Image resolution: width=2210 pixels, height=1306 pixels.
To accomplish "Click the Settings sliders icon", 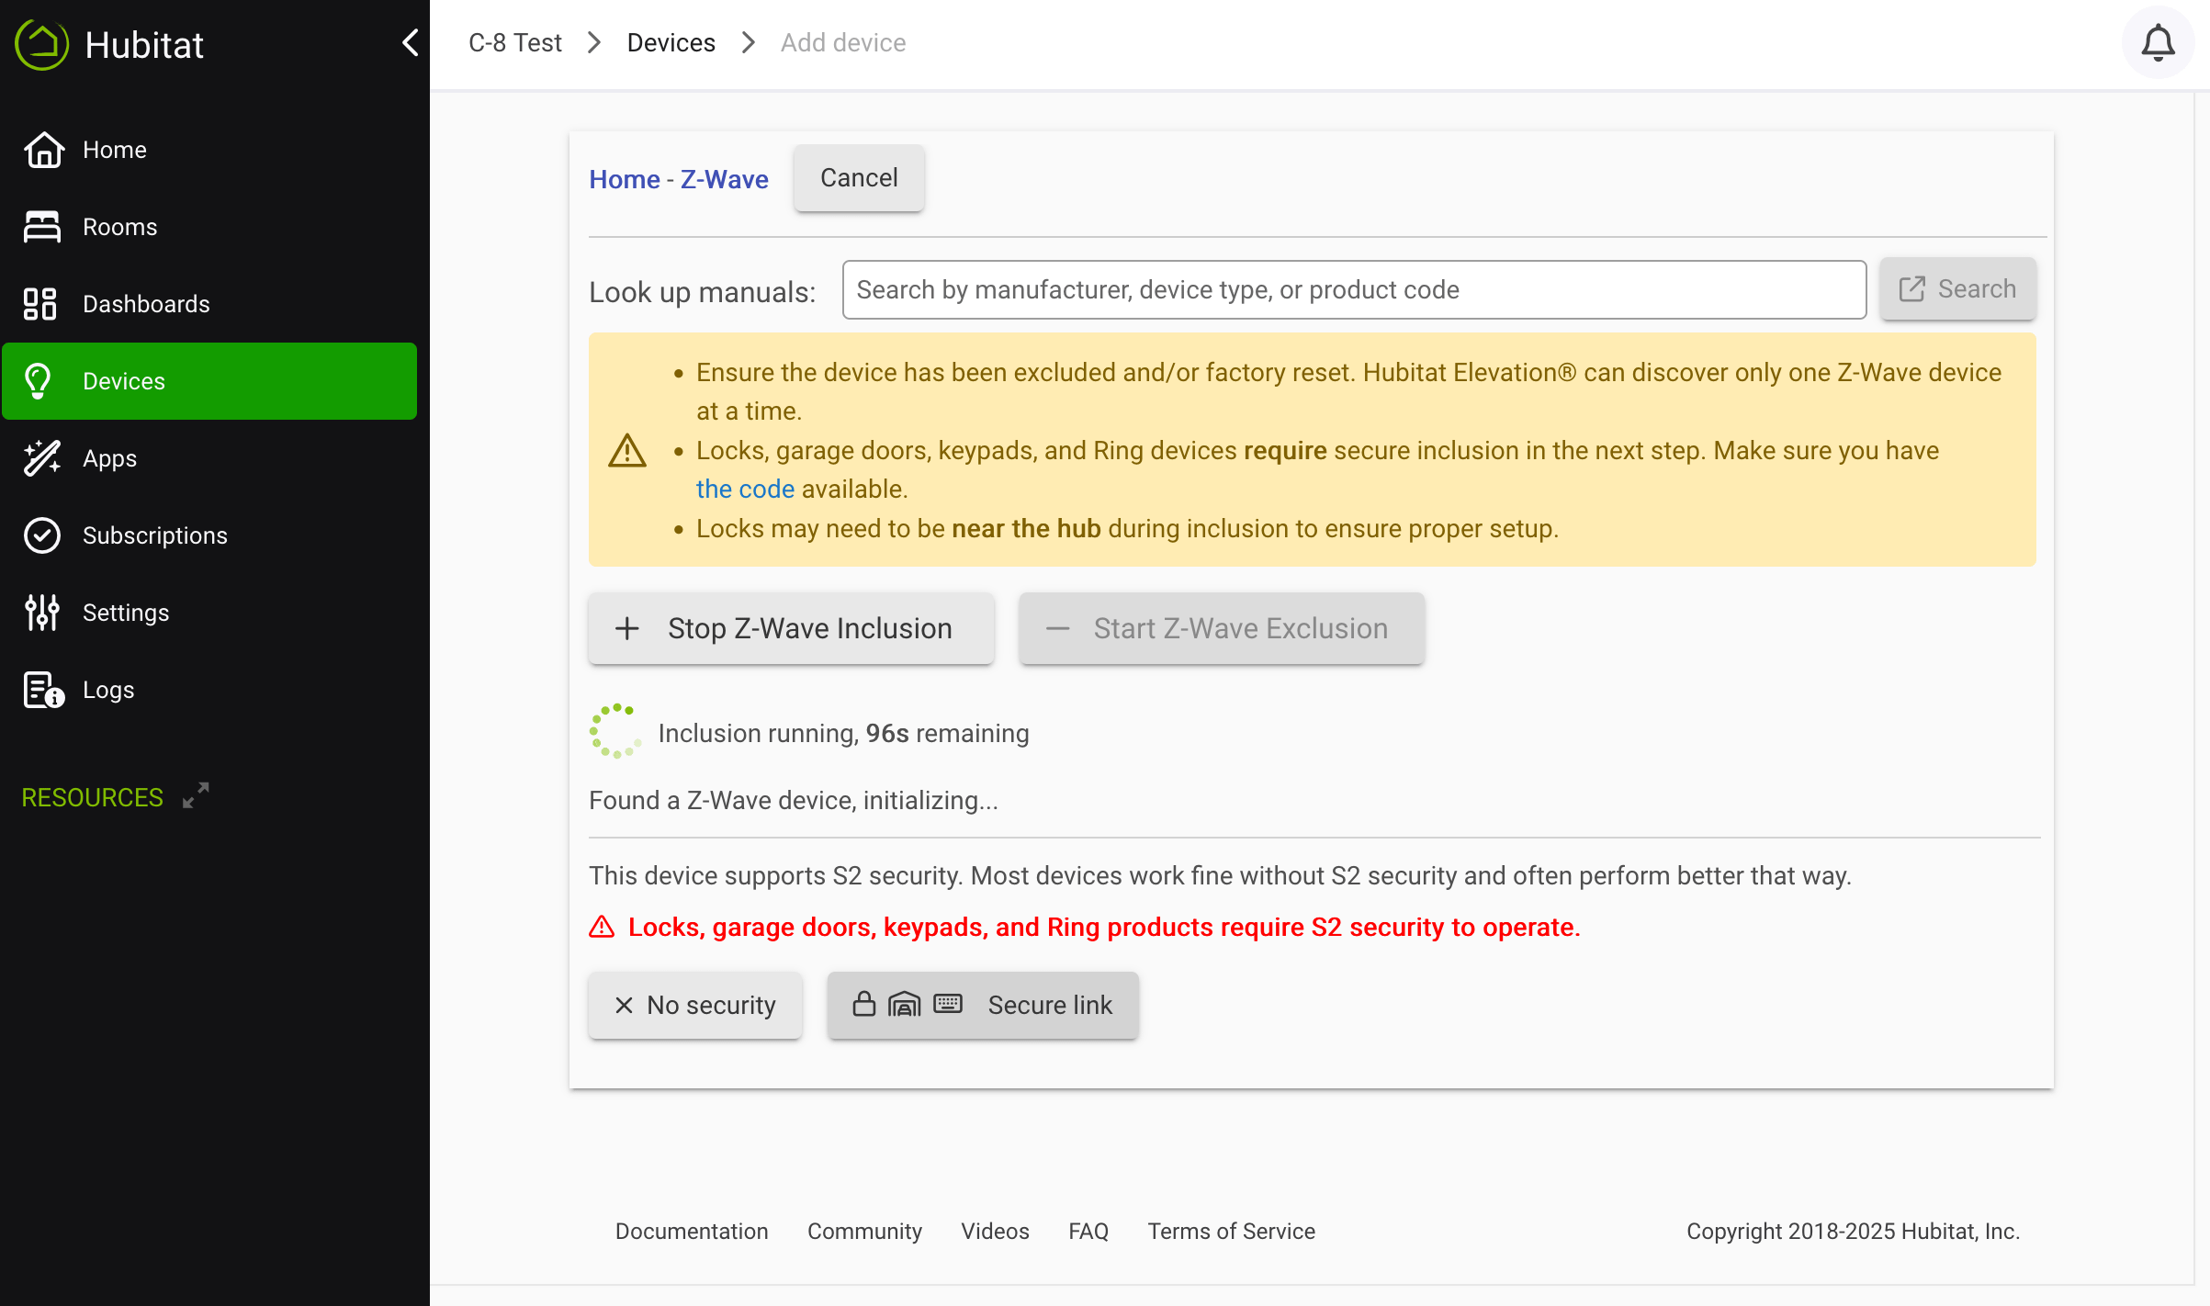I will pos(42,613).
